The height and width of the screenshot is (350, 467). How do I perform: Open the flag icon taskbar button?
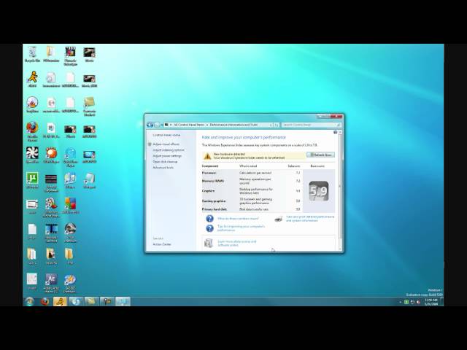(107, 301)
